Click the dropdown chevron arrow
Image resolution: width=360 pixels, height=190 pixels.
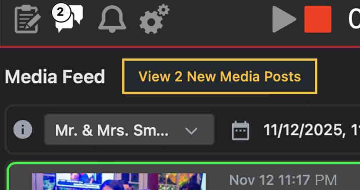coord(192,130)
